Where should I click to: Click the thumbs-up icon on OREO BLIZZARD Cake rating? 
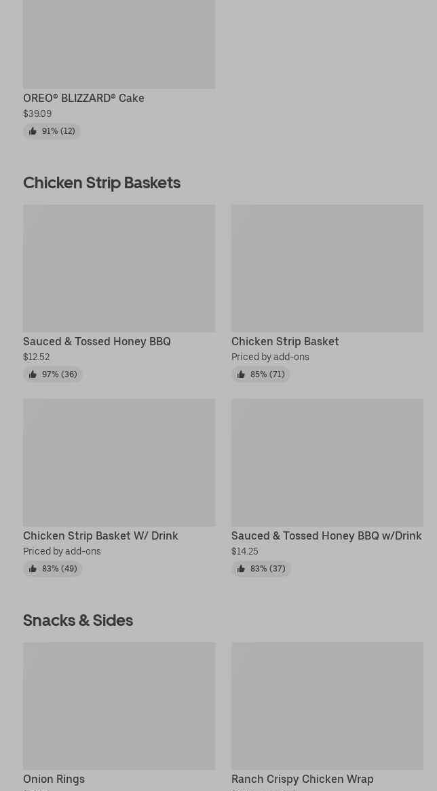point(33,131)
